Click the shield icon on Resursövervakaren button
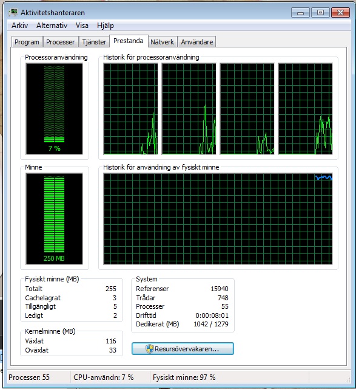 pos(150,349)
